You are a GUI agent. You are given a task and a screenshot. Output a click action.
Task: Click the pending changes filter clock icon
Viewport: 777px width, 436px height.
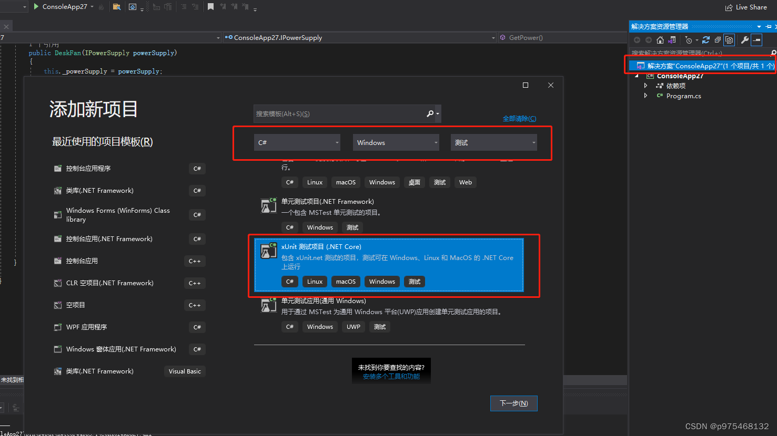point(689,40)
